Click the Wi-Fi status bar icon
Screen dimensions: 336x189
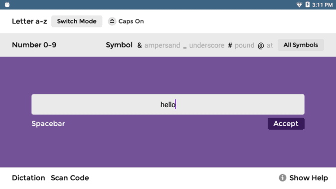coord(299,4)
